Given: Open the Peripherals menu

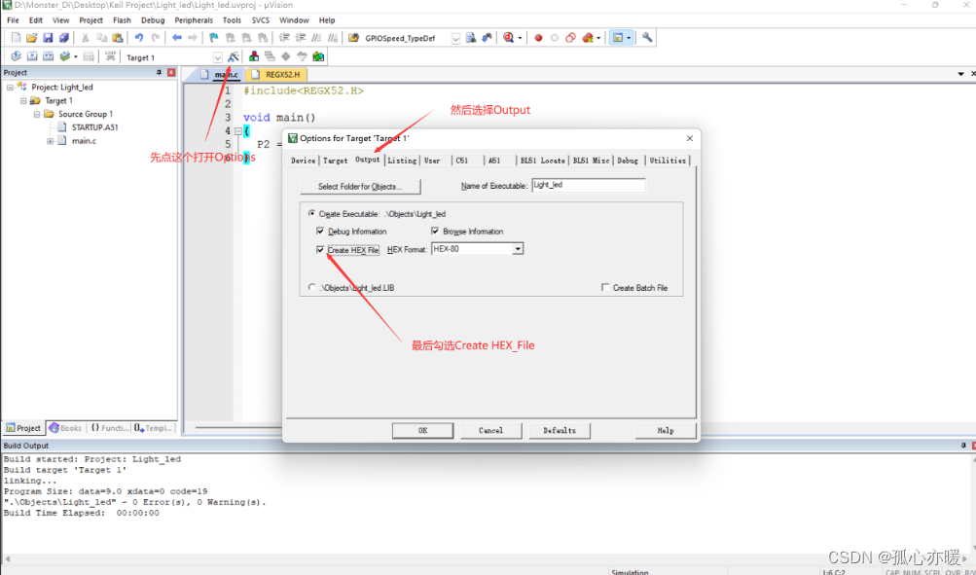Looking at the screenshot, I should (194, 20).
